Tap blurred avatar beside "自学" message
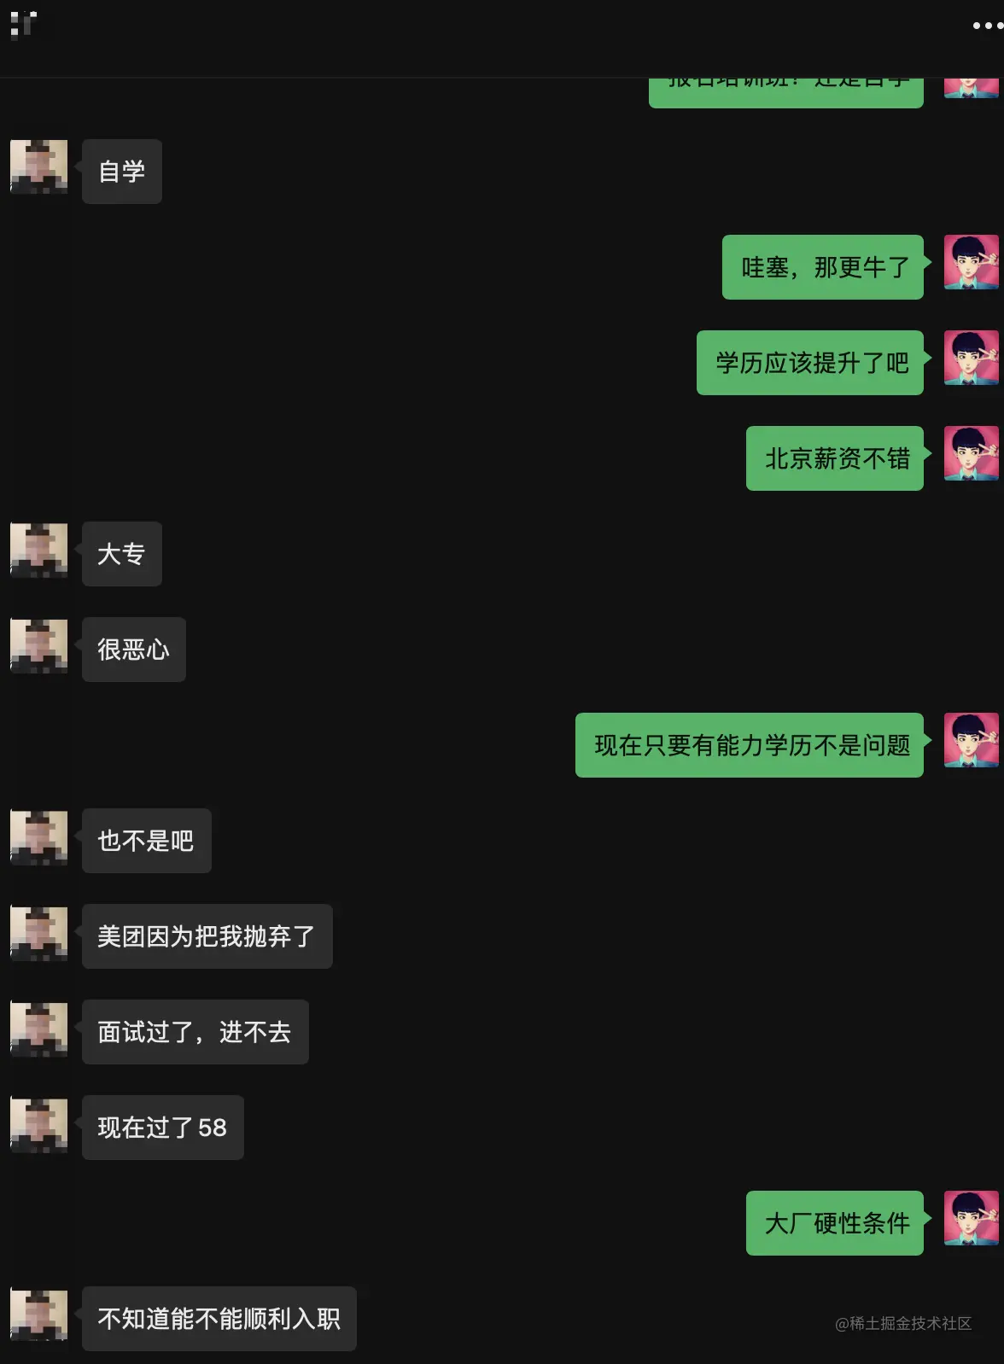This screenshot has height=1364, width=1004. coord(38,166)
